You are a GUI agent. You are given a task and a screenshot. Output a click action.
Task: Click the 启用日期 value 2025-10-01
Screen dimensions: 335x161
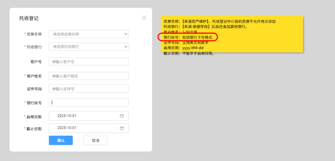pos(67,116)
